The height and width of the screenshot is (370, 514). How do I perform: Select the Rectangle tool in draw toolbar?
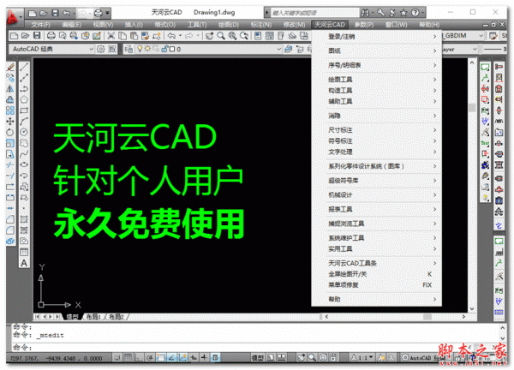[24, 110]
